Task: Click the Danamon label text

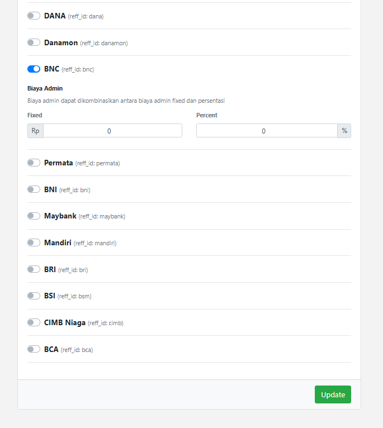Action: click(62, 42)
